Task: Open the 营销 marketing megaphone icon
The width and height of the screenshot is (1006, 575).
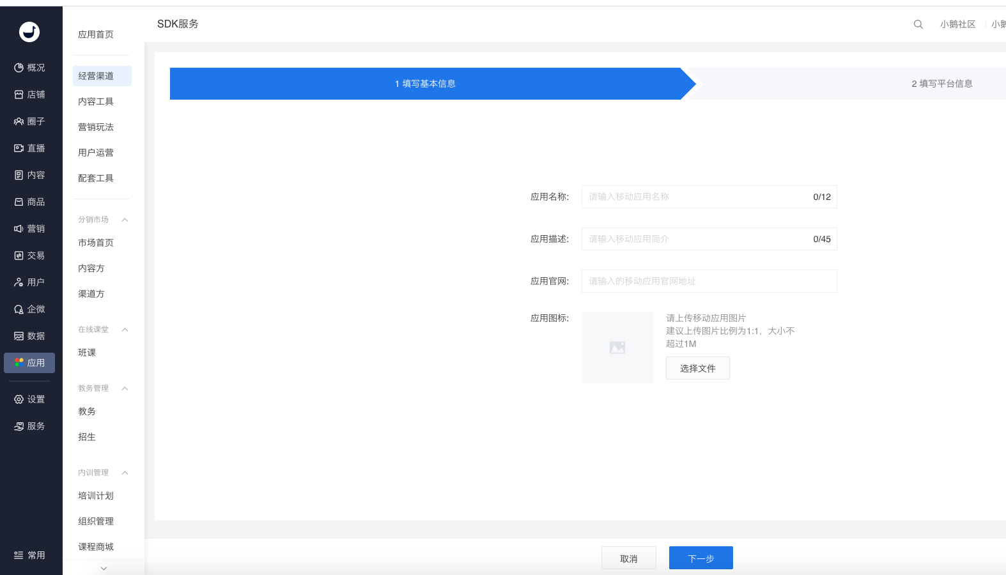Action: (x=19, y=229)
